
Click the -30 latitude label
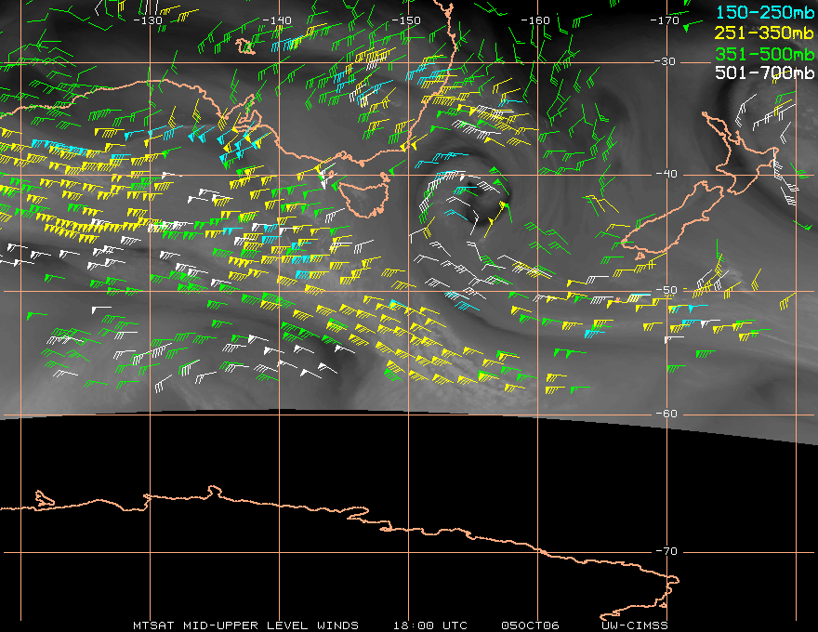666,61
